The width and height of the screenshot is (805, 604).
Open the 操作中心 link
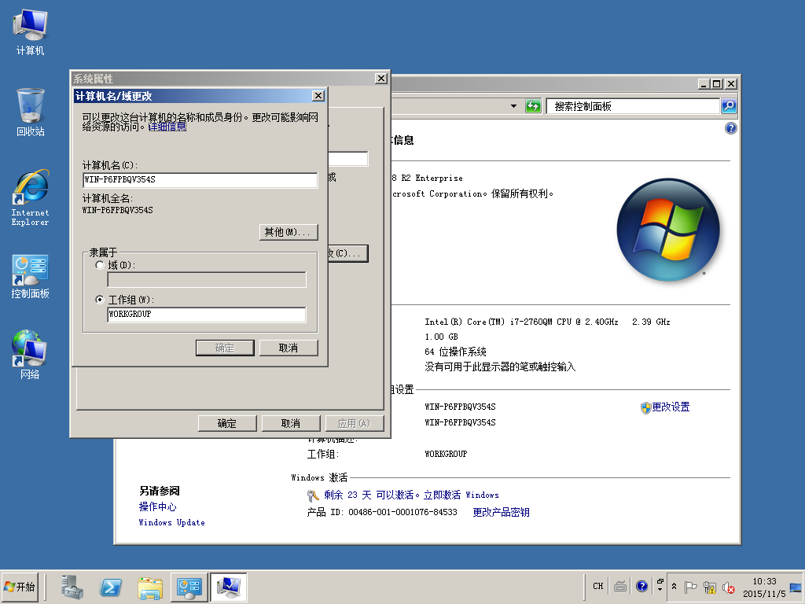[157, 507]
